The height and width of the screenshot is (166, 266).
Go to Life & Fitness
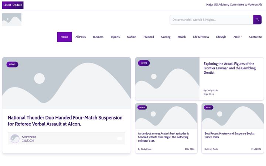pyautogui.click(x=201, y=37)
